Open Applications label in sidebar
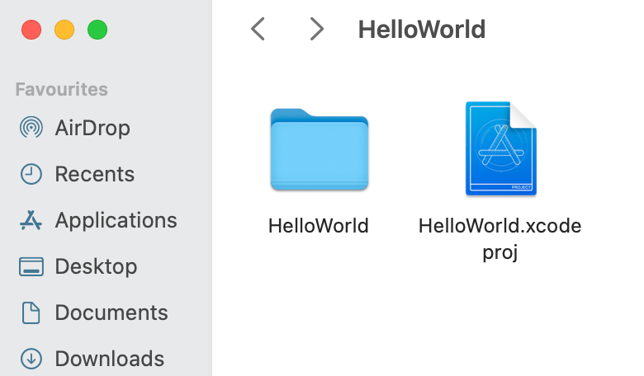The height and width of the screenshot is (376, 644). 116,221
